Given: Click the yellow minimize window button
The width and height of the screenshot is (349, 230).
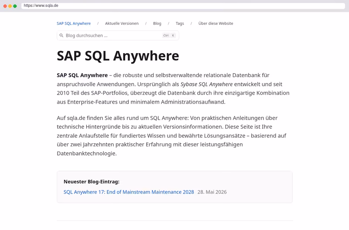Looking at the screenshot, I should tap(10, 6).
